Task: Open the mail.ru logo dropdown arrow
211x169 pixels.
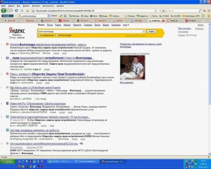Action: point(16,16)
